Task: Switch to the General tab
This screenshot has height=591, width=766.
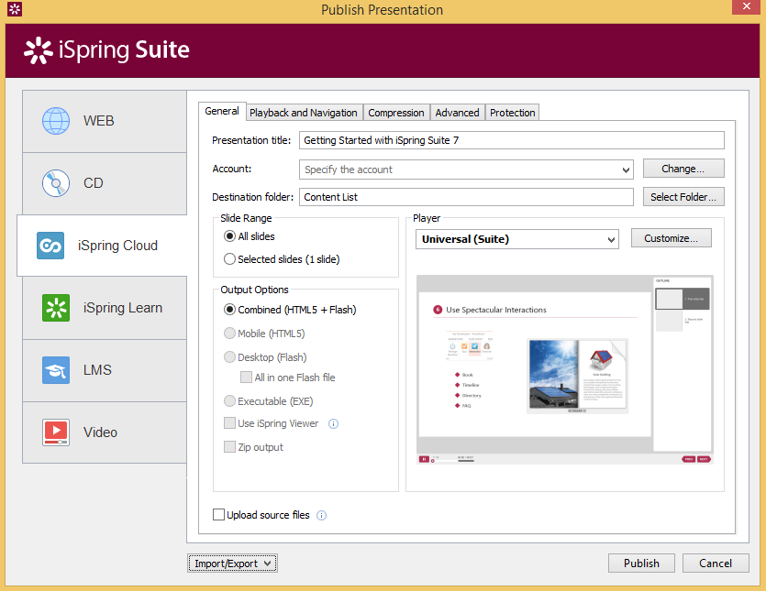Action: 222,111
